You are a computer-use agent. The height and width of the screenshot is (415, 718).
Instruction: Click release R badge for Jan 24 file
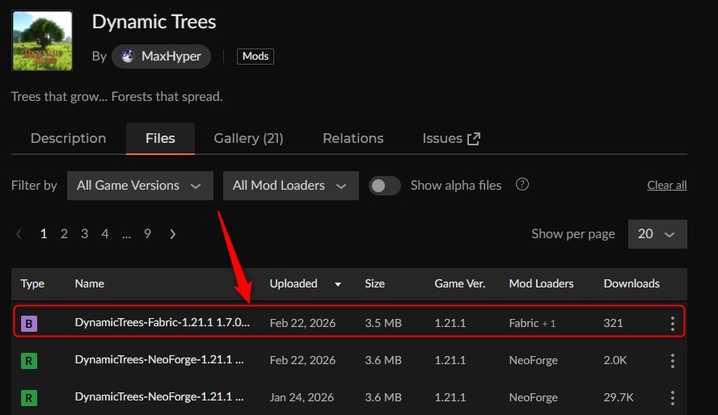pos(29,397)
